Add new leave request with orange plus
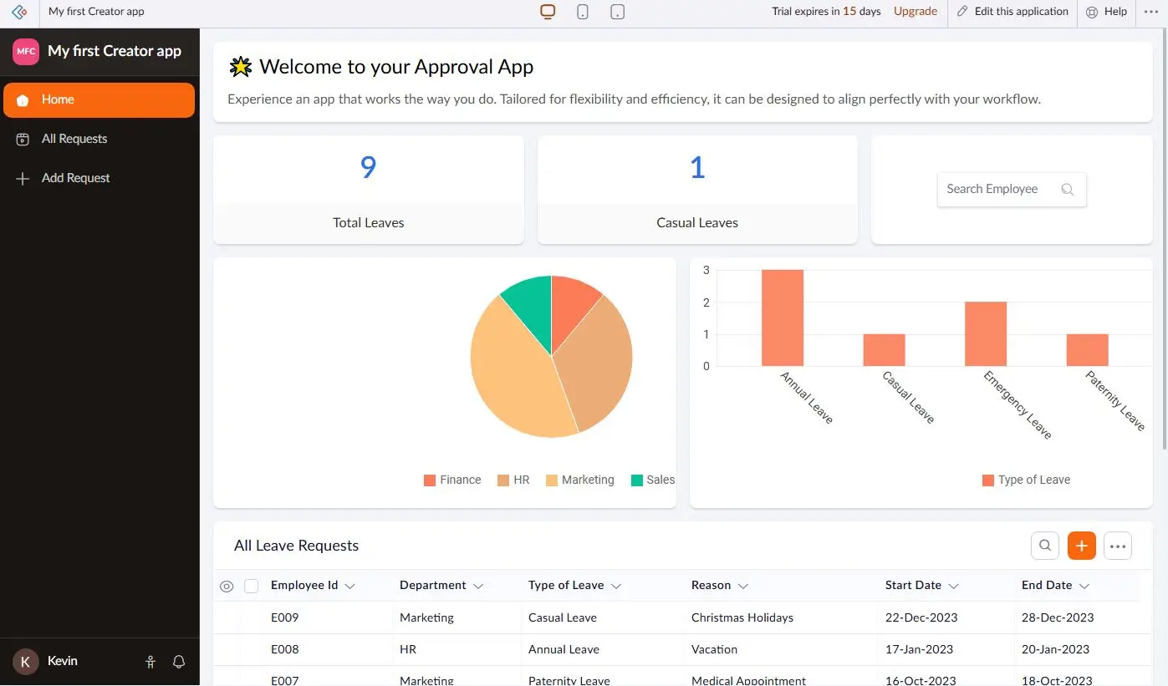Image resolution: width=1168 pixels, height=686 pixels. (x=1081, y=546)
